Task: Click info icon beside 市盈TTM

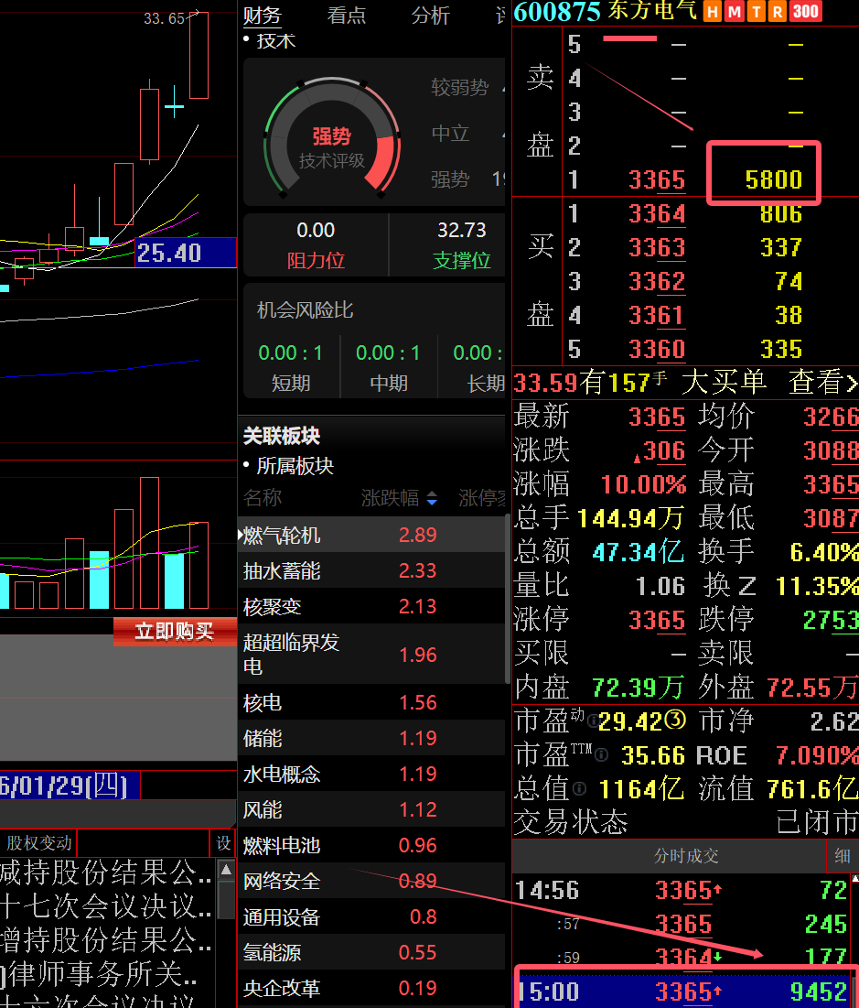Action: pos(601,754)
